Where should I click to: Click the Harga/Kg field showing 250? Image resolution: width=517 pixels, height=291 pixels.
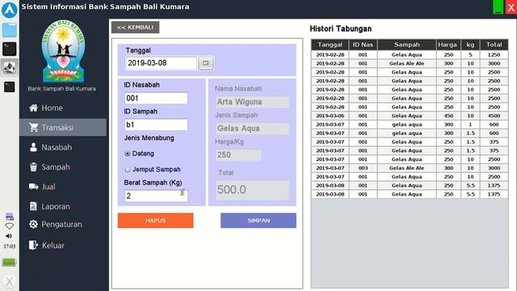click(x=238, y=155)
